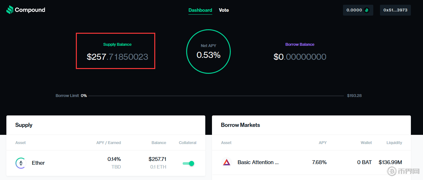The height and width of the screenshot is (180, 423).
Task: Click the 7.68% BAT borrow APY
Action: (319, 163)
